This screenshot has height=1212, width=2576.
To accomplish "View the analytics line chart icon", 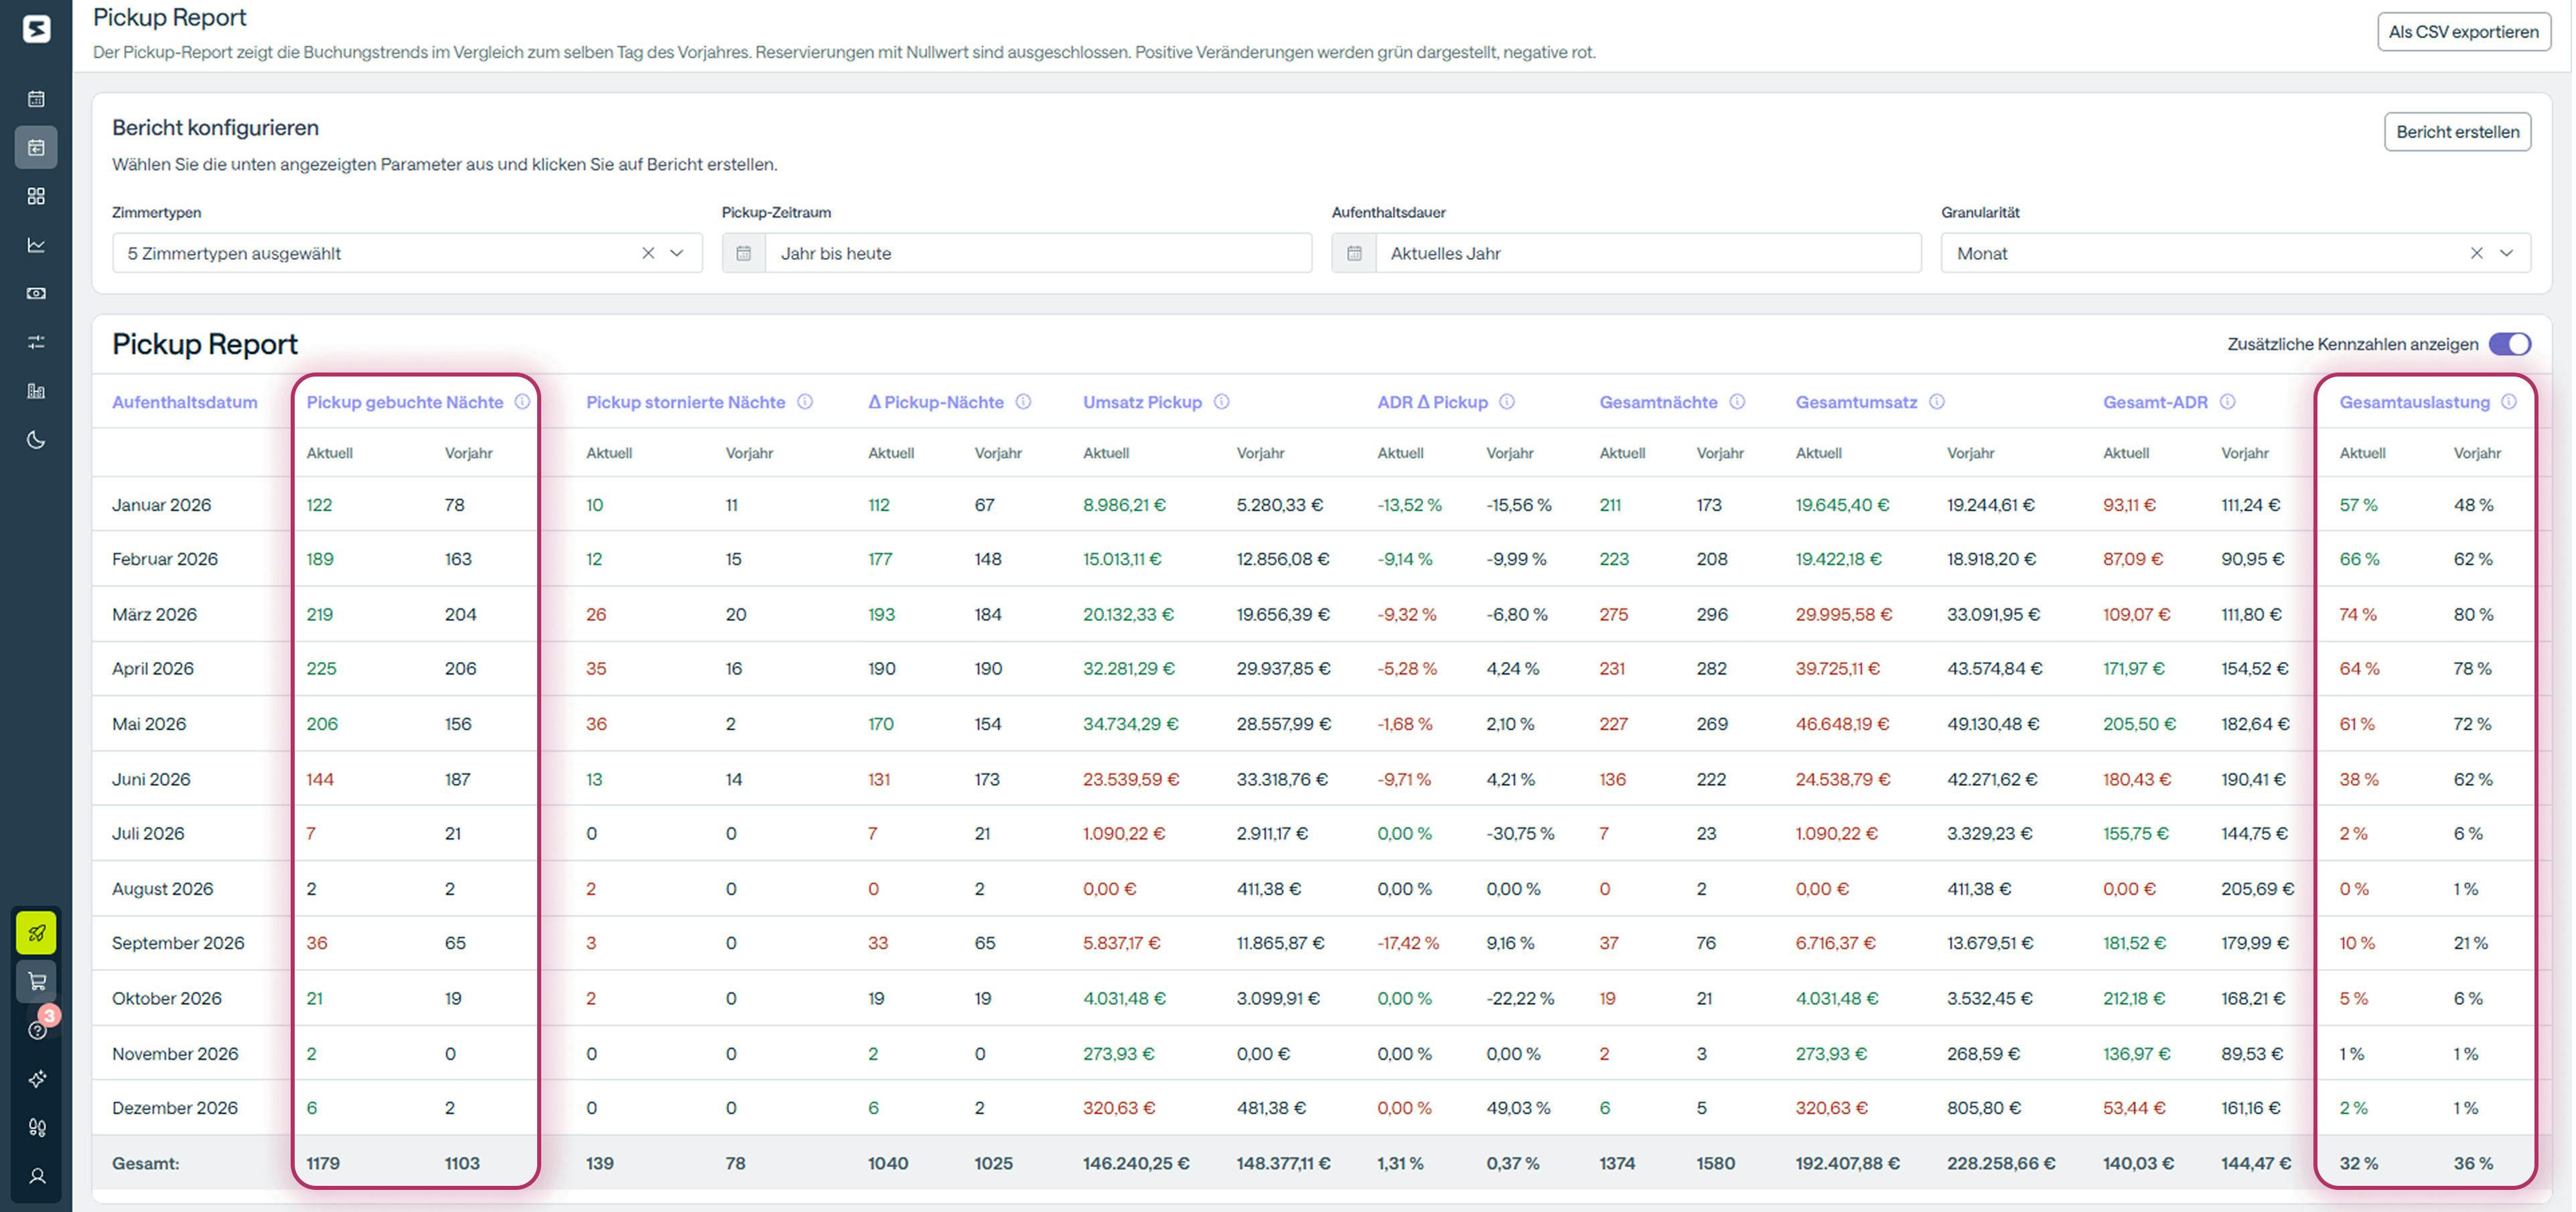I will click(x=36, y=245).
